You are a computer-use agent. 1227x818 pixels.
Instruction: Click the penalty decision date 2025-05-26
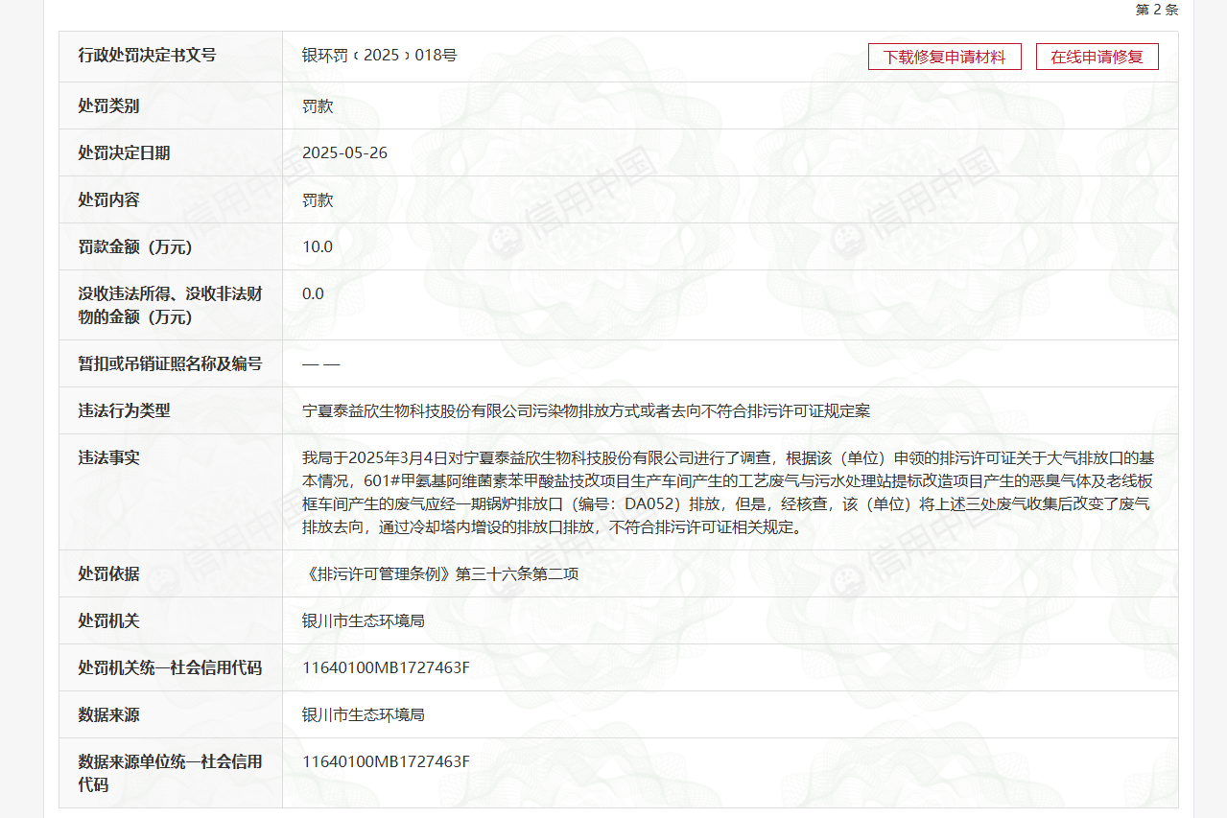[x=344, y=153]
